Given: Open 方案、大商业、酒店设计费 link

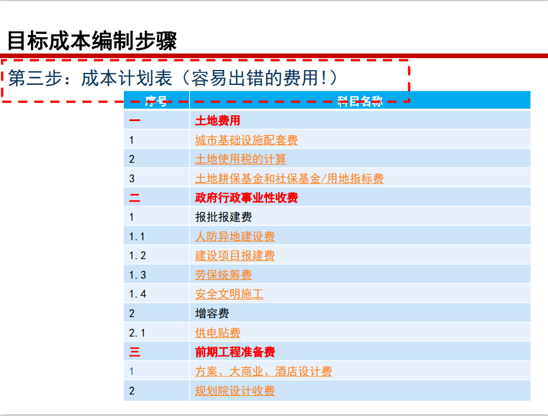Looking at the screenshot, I should [x=263, y=371].
